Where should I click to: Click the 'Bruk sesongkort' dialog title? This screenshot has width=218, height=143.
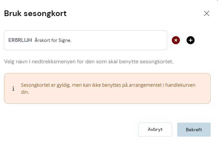tap(35, 13)
